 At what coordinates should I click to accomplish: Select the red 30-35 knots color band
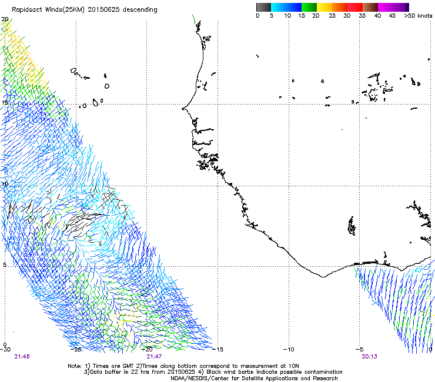point(355,7)
